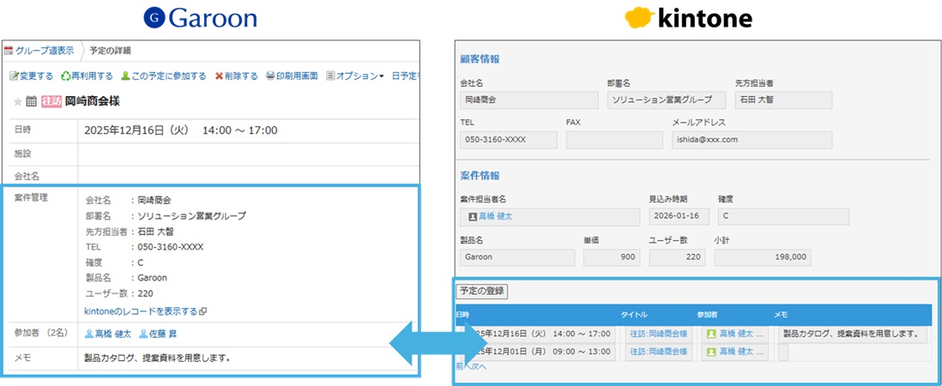The width and height of the screenshot is (942, 386).
Task: Click the 削除する link
Action: point(241,76)
